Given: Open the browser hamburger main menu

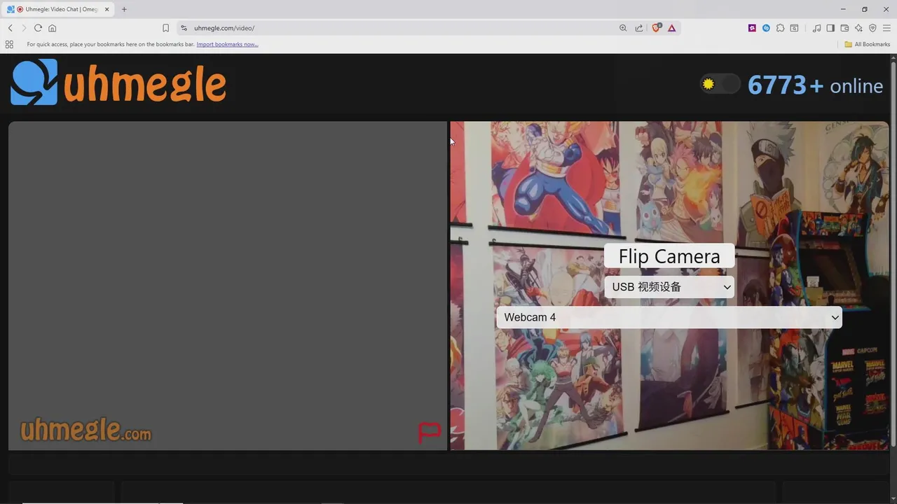Looking at the screenshot, I should click(x=886, y=28).
